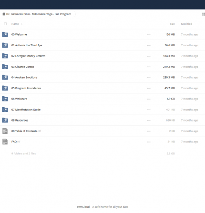
Task: Open the 07 Manifestation Guide folder
Action: tap(26, 110)
